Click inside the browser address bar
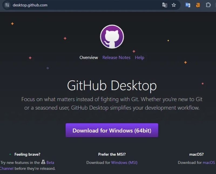Image resolution: width=216 pixels, height=174 pixels. coord(81,5)
